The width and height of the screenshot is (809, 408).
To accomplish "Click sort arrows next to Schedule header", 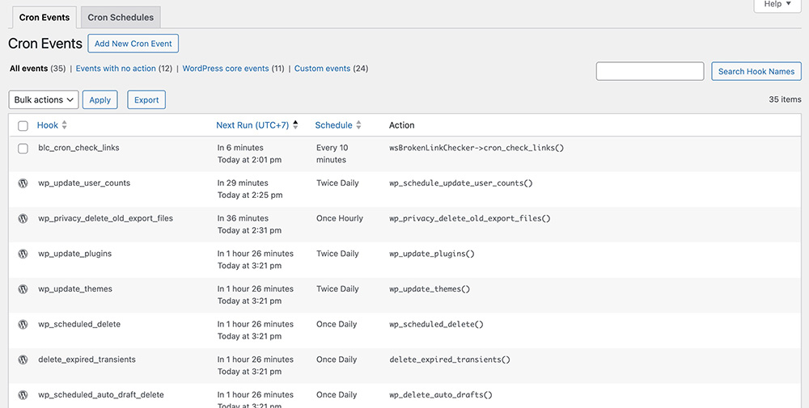I will pos(358,125).
